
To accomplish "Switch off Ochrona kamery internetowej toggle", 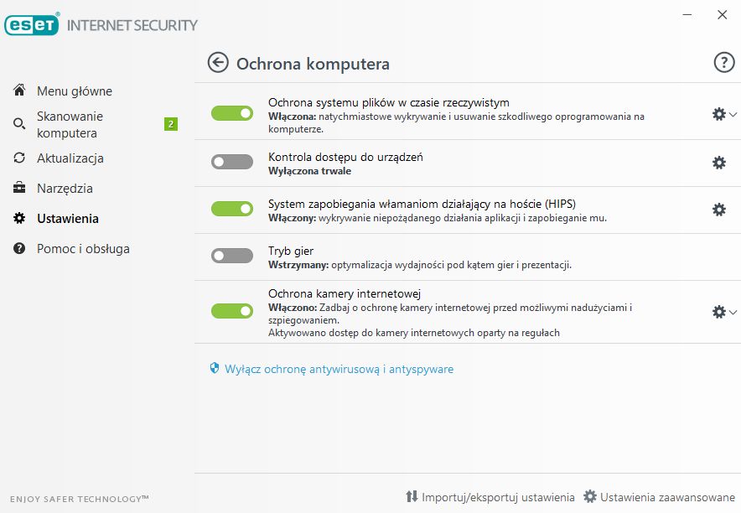I will [x=232, y=311].
